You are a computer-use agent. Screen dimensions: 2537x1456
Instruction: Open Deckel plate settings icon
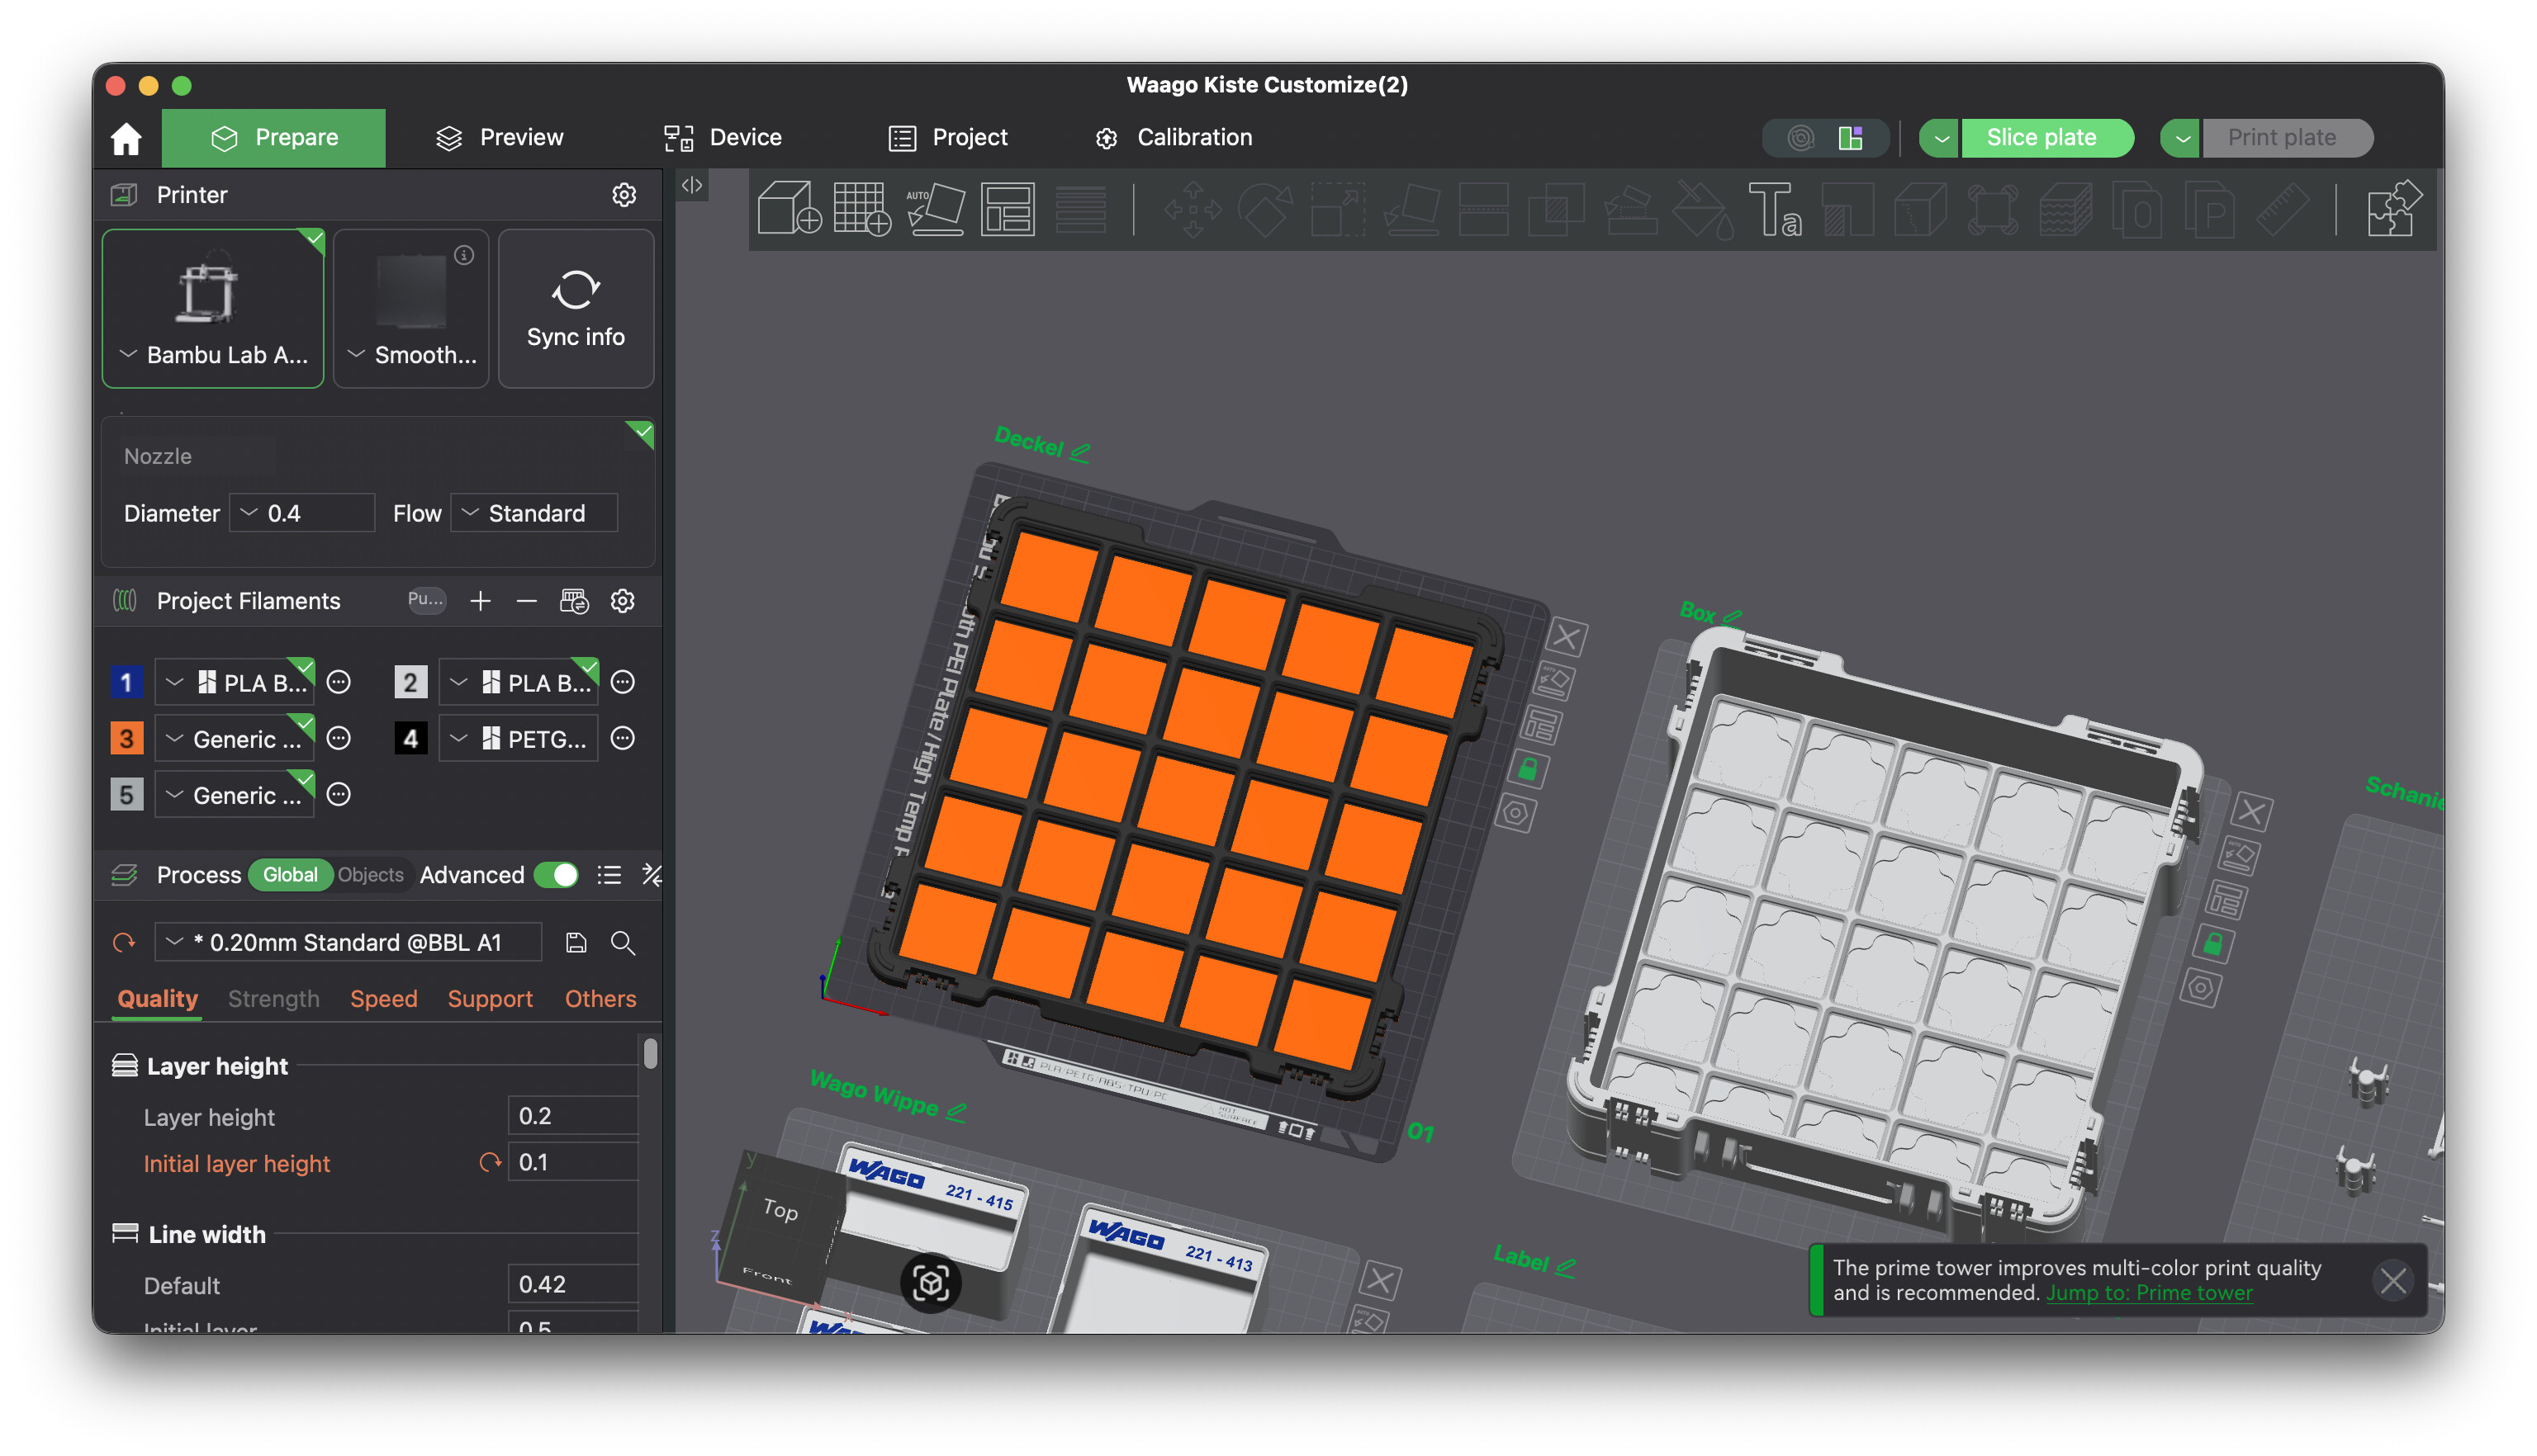tap(1515, 813)
